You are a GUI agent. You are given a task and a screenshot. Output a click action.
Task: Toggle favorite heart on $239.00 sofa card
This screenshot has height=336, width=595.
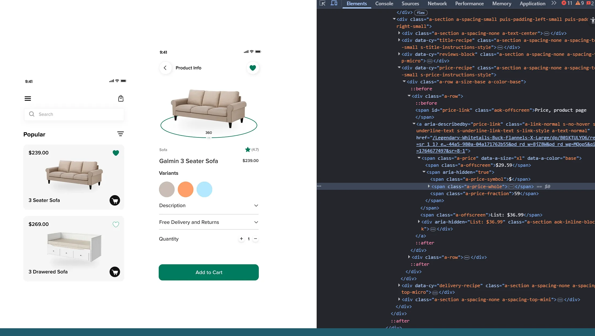[x=116, y=153]
